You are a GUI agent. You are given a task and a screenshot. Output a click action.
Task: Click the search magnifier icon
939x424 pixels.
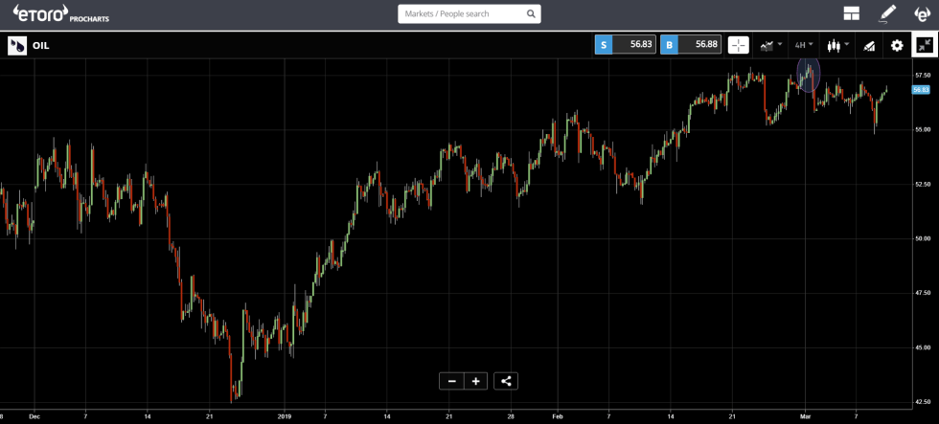pos(531,14)
